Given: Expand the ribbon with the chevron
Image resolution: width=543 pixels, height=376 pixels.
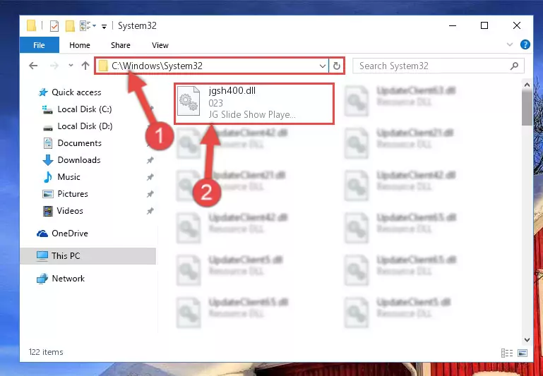Looking at the screenshot, I should click(510, 44).
